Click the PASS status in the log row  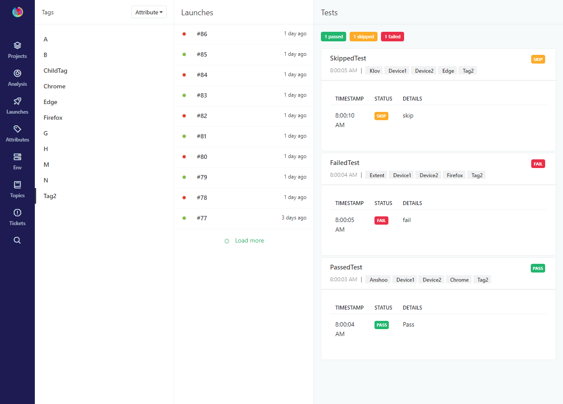[x=381, y=325]
